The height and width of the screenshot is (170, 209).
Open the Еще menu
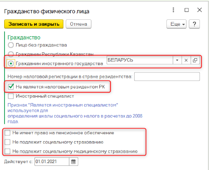(176, 24)
